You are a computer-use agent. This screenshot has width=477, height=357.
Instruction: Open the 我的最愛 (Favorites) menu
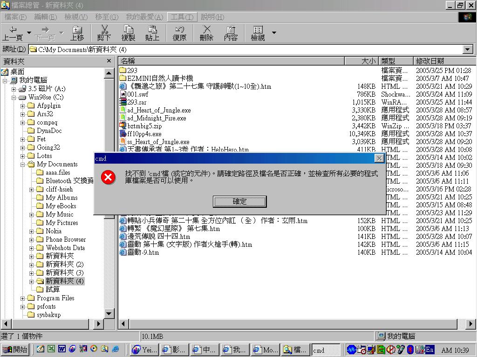pyautogui.click(x=144, y=17)
